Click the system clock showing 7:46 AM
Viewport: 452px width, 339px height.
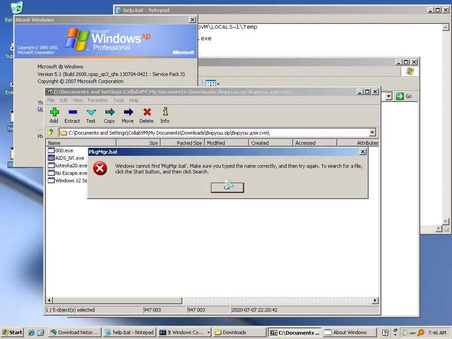pyautogui.click(x=437, y=333)
